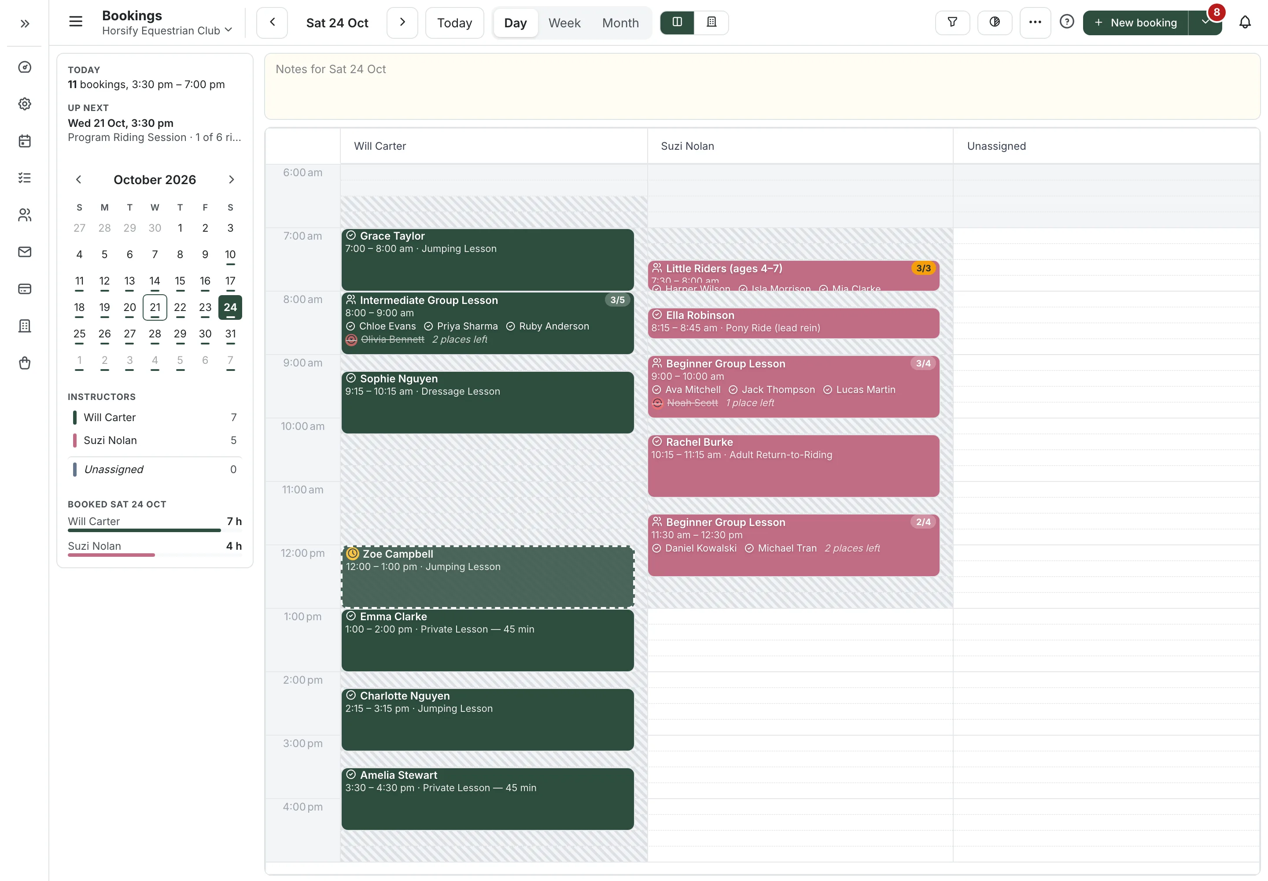Click the Notes for Sat 24 Oct field
Viewport: 1268px width, 881px height.
point(762,86)
